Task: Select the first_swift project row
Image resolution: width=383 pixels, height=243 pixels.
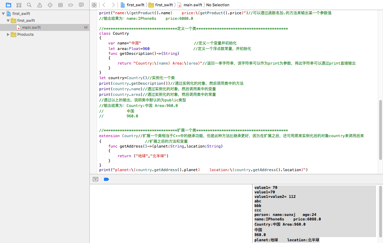Action: coord(45,14)
